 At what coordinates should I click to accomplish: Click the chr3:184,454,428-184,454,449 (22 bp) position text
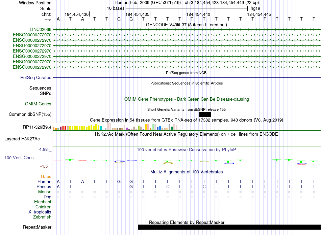(x=222, y=3)
